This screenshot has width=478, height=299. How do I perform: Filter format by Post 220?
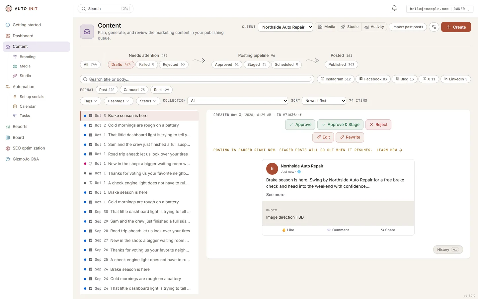[x=107, y=90]
